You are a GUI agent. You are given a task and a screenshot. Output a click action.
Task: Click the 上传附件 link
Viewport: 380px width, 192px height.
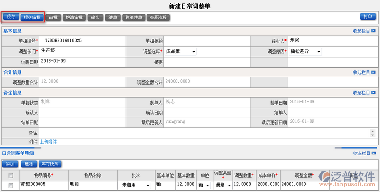48,142
